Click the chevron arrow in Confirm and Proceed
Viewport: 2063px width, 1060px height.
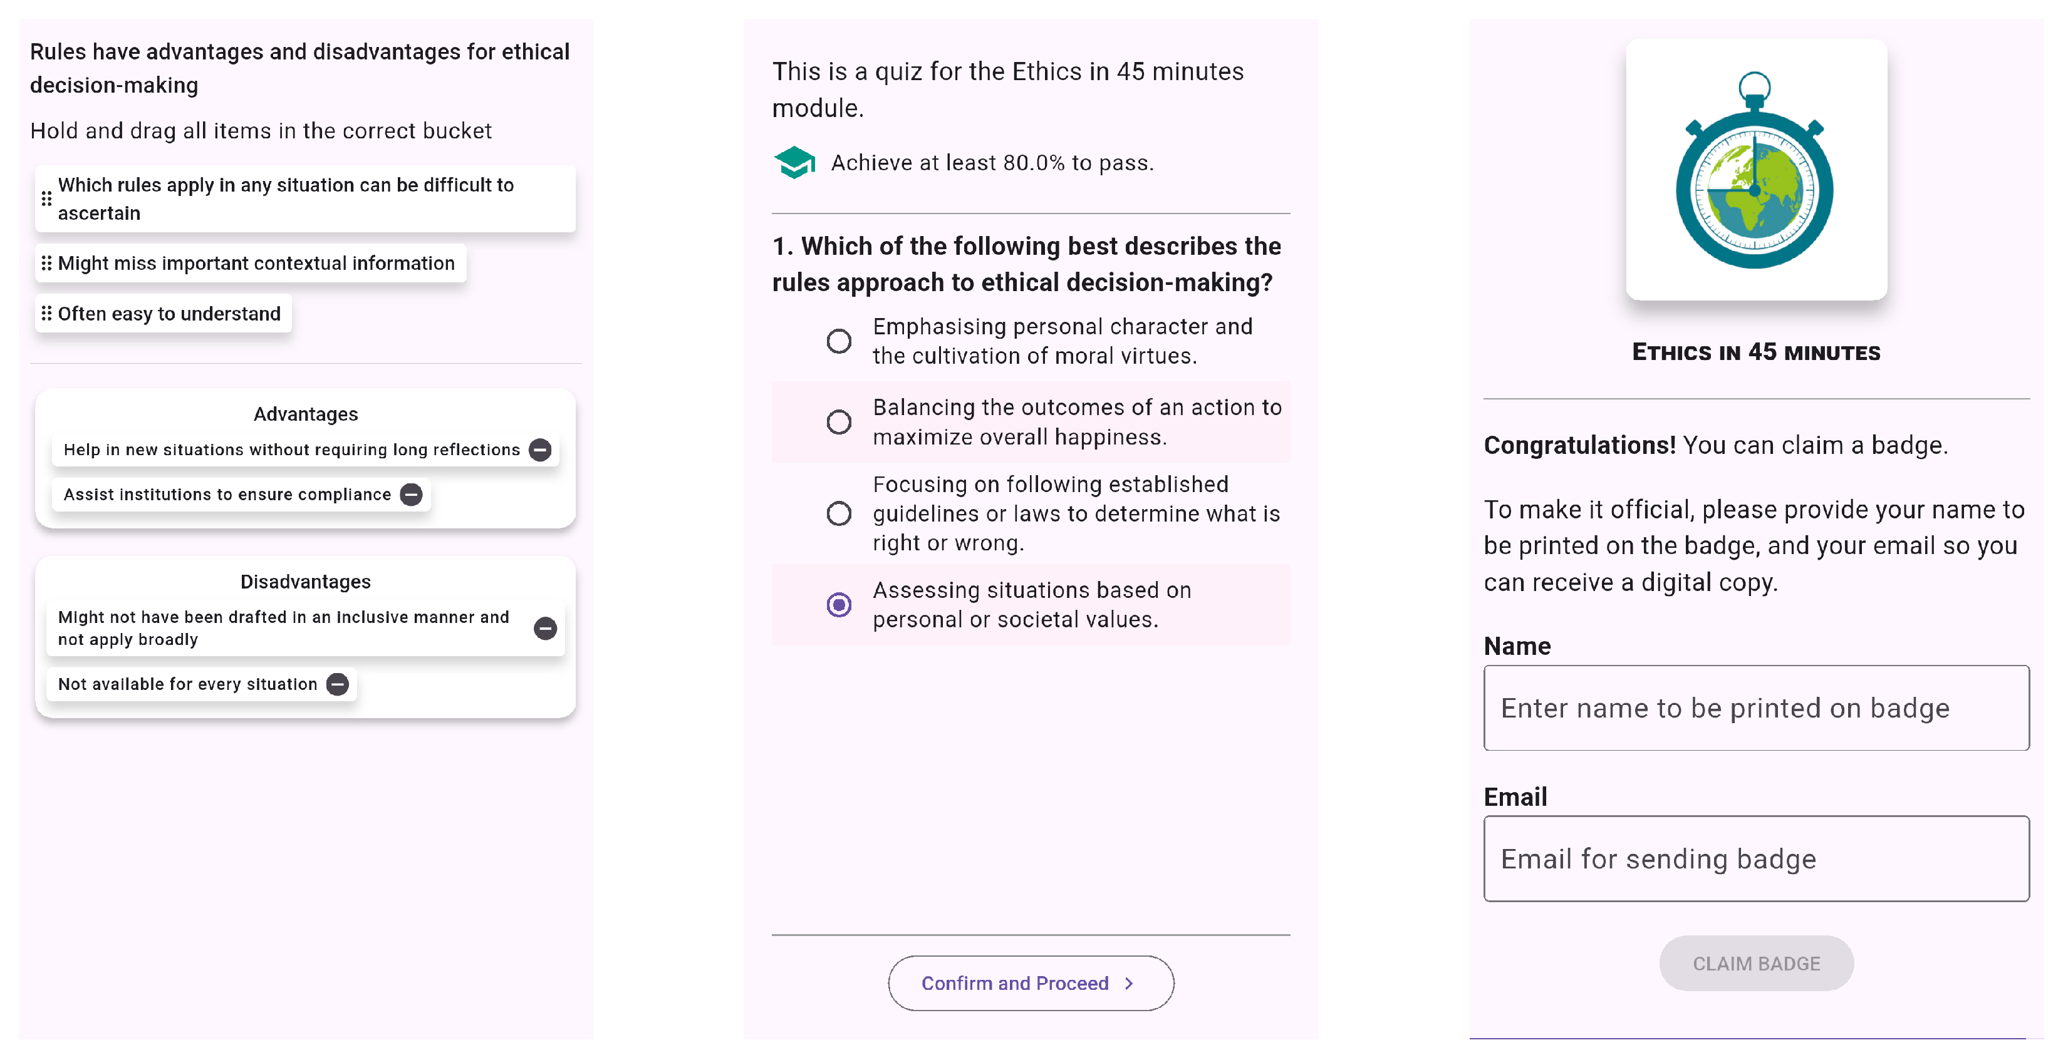1129,983
